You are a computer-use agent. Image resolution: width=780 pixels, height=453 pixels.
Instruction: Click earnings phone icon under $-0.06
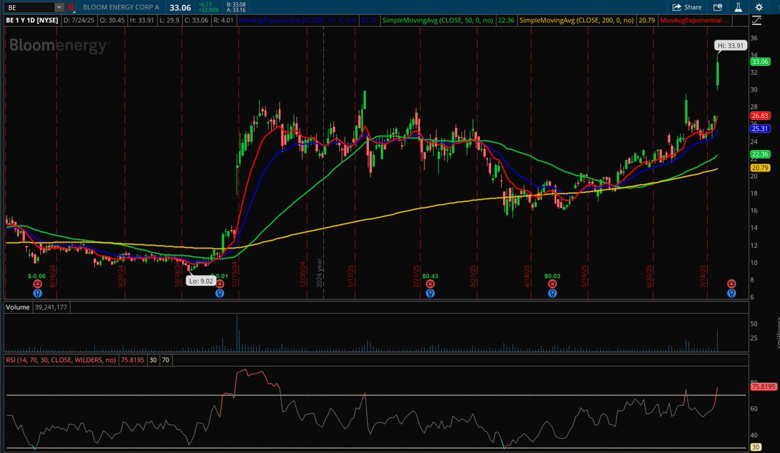36,284
